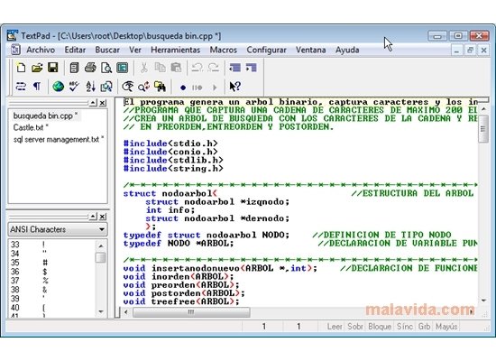Open a file with the folder icon
The image size is (496, 361).
(x=37, y=68)
